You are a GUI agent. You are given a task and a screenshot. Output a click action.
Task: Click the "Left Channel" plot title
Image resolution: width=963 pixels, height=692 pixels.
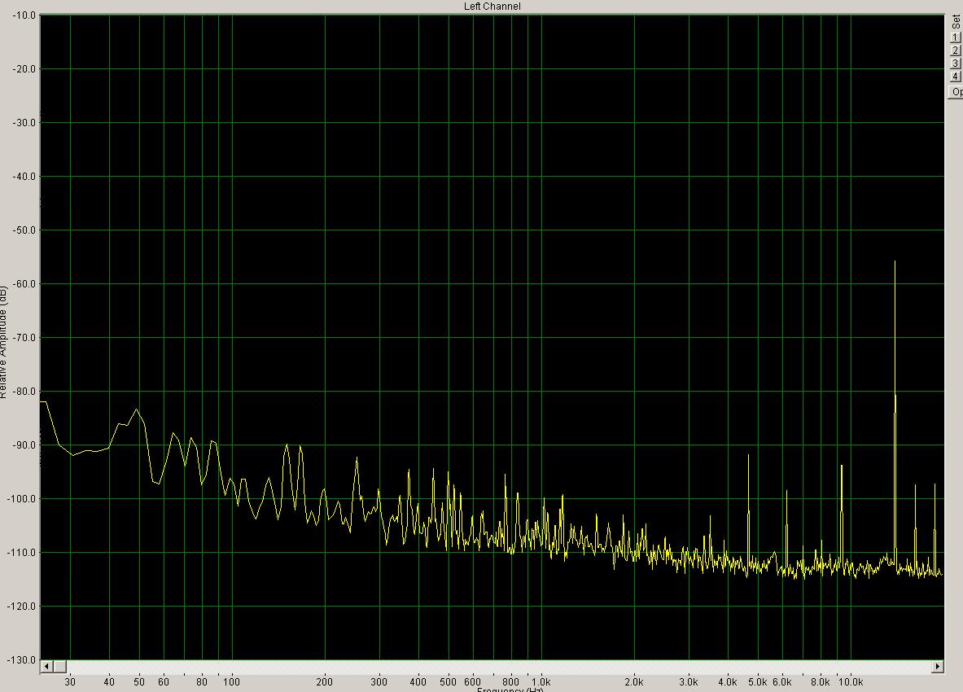pyautogui.click(x=492, y=7)
